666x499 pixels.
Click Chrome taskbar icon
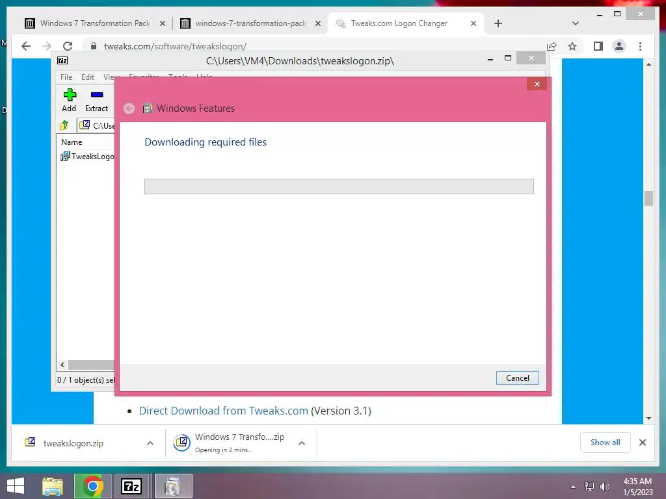coord(92,486)
